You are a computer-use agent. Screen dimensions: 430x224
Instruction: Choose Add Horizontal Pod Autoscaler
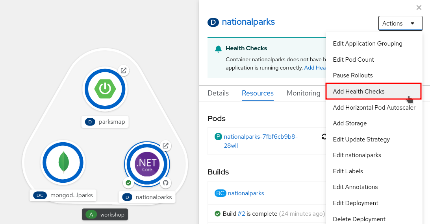click(374, 108)
